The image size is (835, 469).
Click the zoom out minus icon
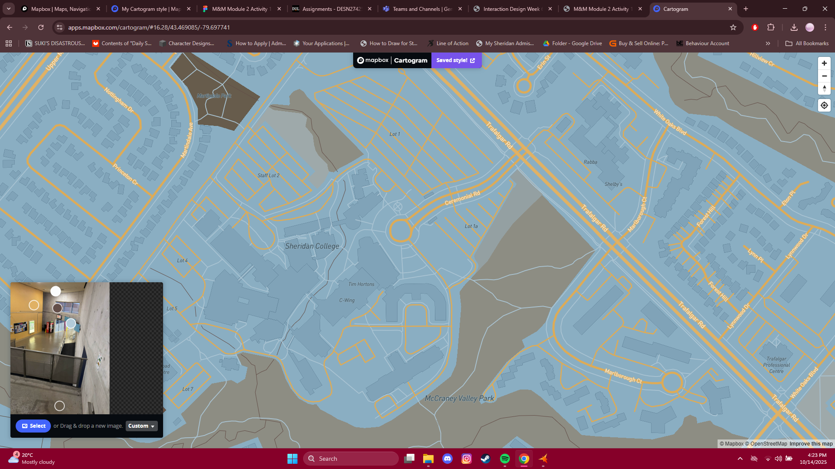pos(824,76)
